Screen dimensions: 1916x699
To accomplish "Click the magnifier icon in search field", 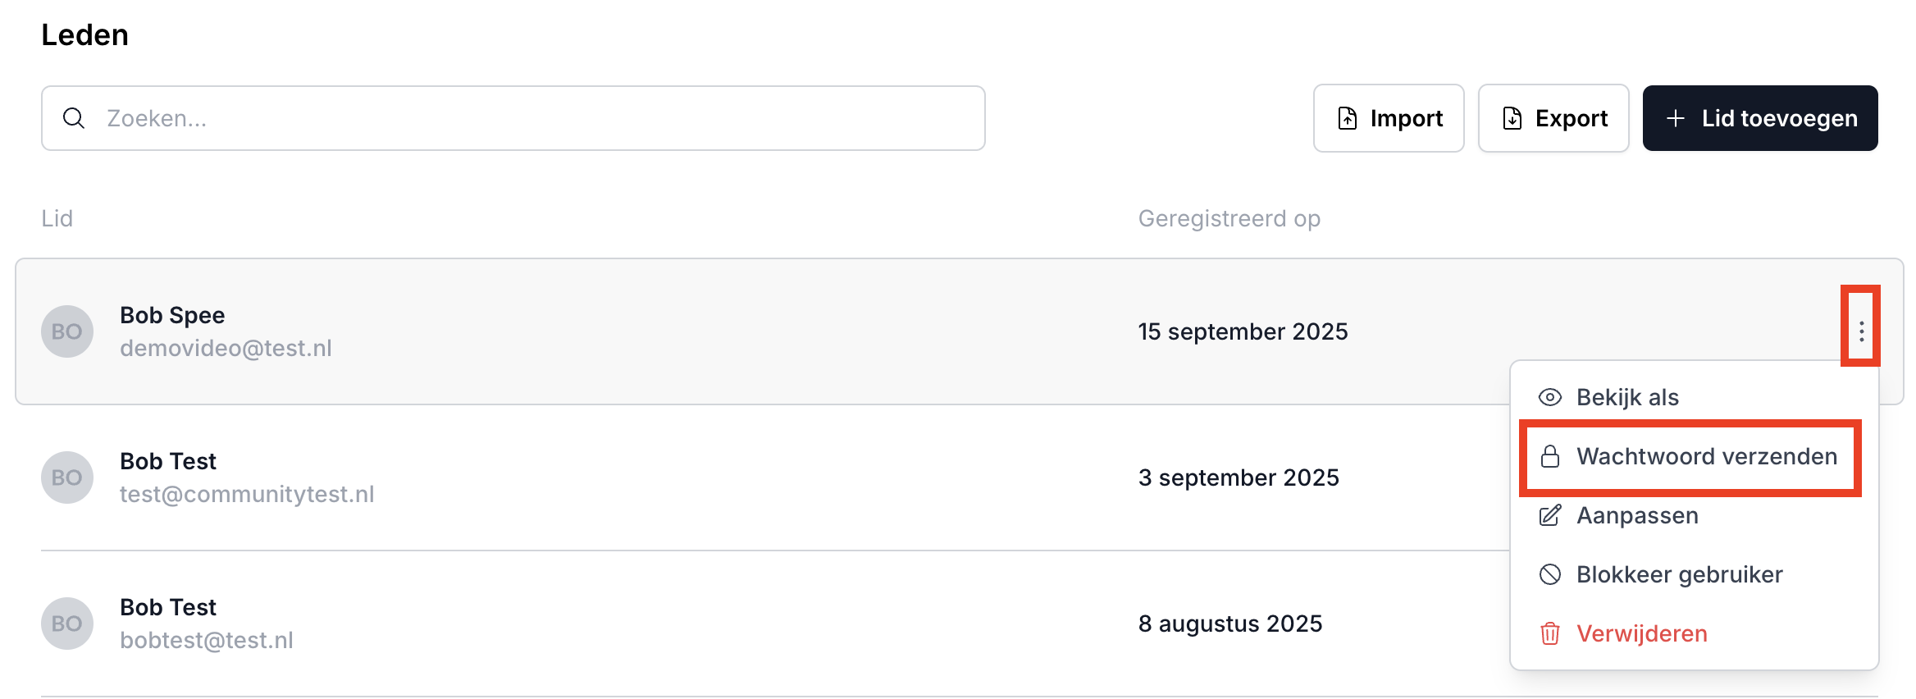I will pyautogui.click(x=74, y=118).
